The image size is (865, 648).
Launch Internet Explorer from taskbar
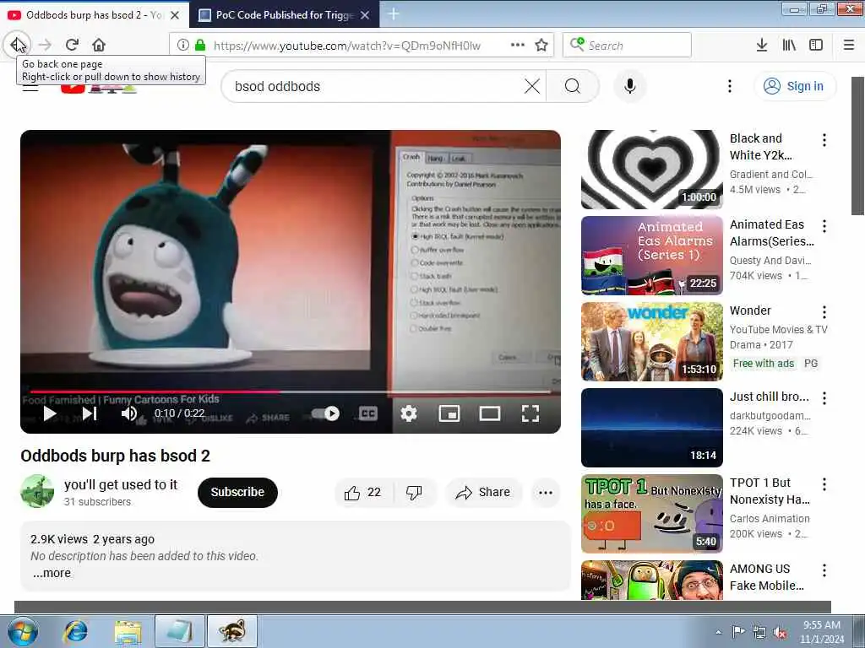pos(75,631)
